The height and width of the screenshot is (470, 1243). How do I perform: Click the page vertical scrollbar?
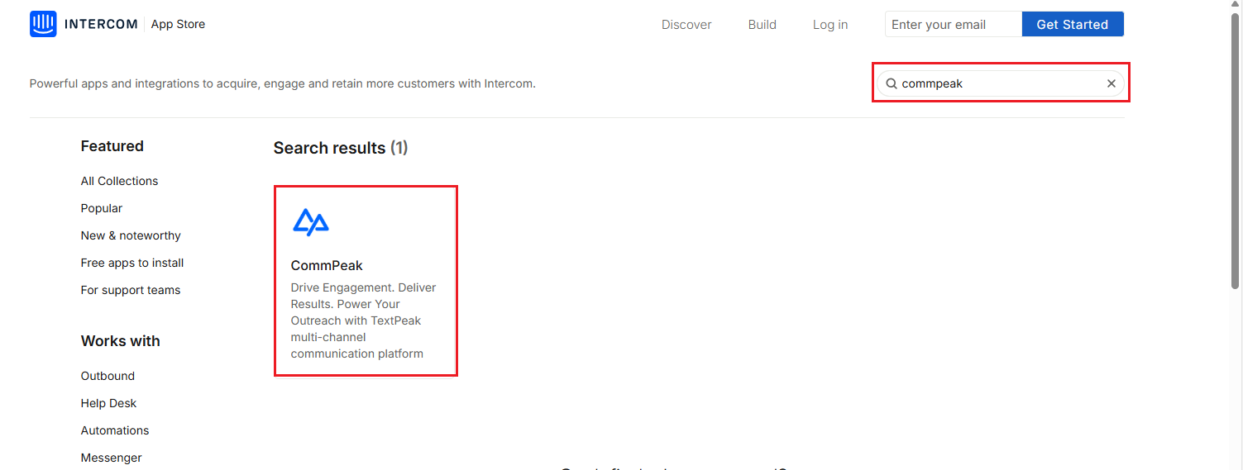pyautogui.click(x=1236, y=152)
